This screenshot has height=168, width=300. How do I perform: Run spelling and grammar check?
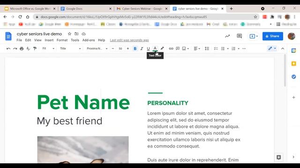pyautogui.click(x=28, y=49)
